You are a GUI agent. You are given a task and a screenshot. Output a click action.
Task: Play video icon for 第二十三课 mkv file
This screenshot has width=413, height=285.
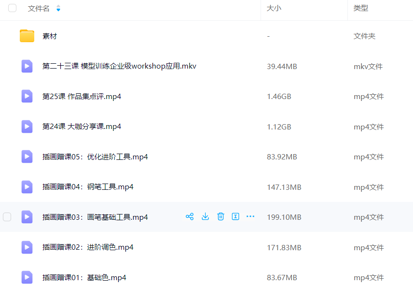click(27, 66)
